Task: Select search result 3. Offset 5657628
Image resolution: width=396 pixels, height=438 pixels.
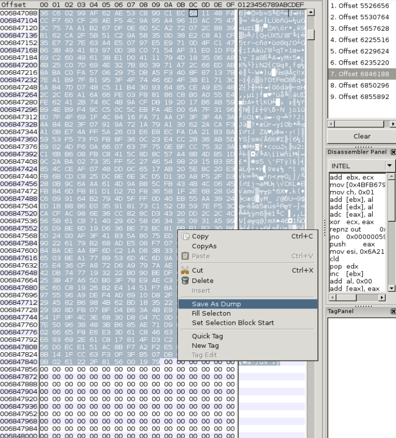Action: click(x=360, y=29)
